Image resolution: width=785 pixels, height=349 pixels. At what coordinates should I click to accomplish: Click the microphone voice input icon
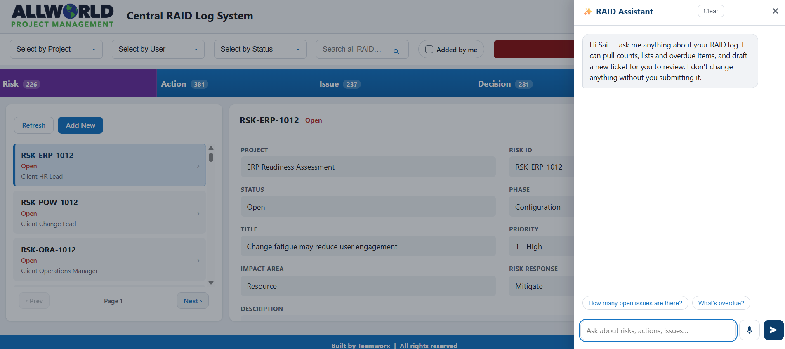[749, 330]
